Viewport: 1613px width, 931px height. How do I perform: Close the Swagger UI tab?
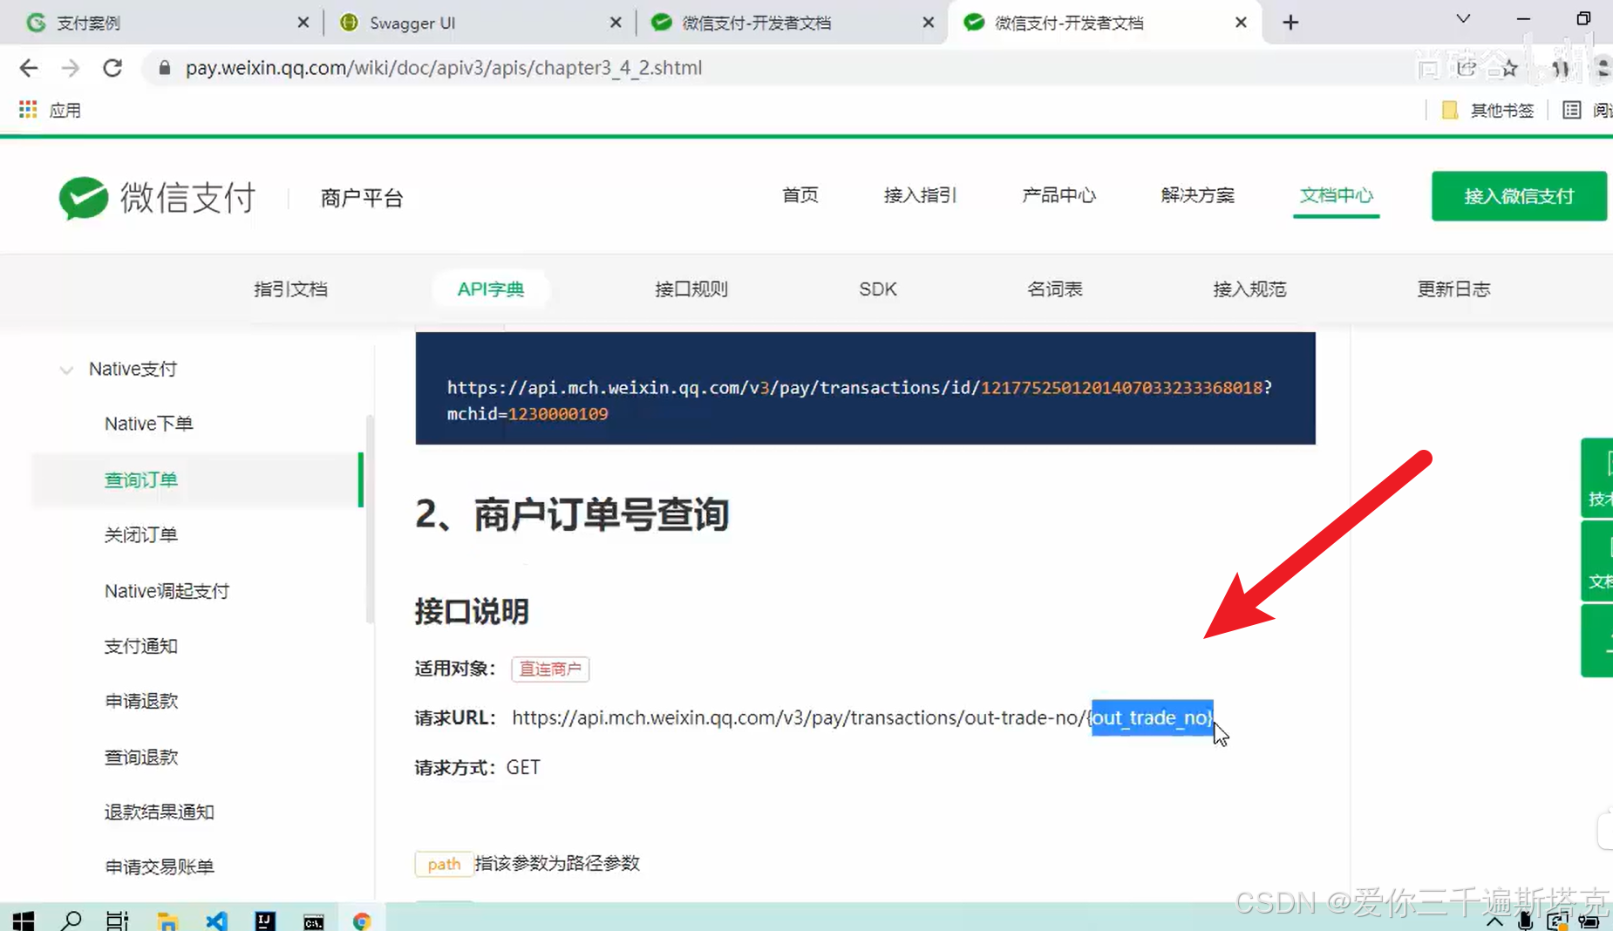coord(616,23)
